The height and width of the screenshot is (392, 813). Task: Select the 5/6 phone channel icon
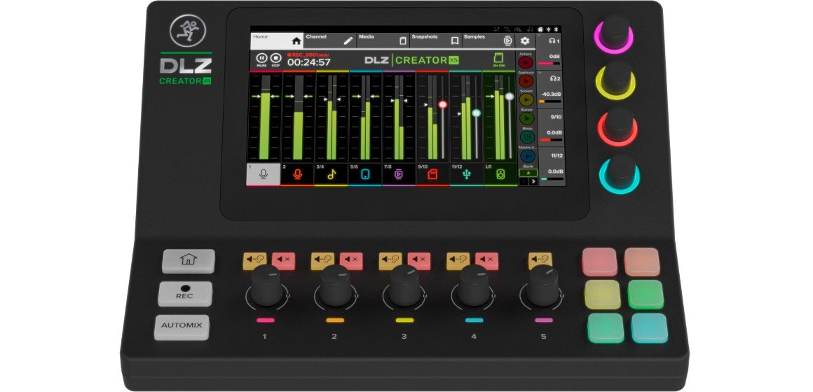coord(365,175)
